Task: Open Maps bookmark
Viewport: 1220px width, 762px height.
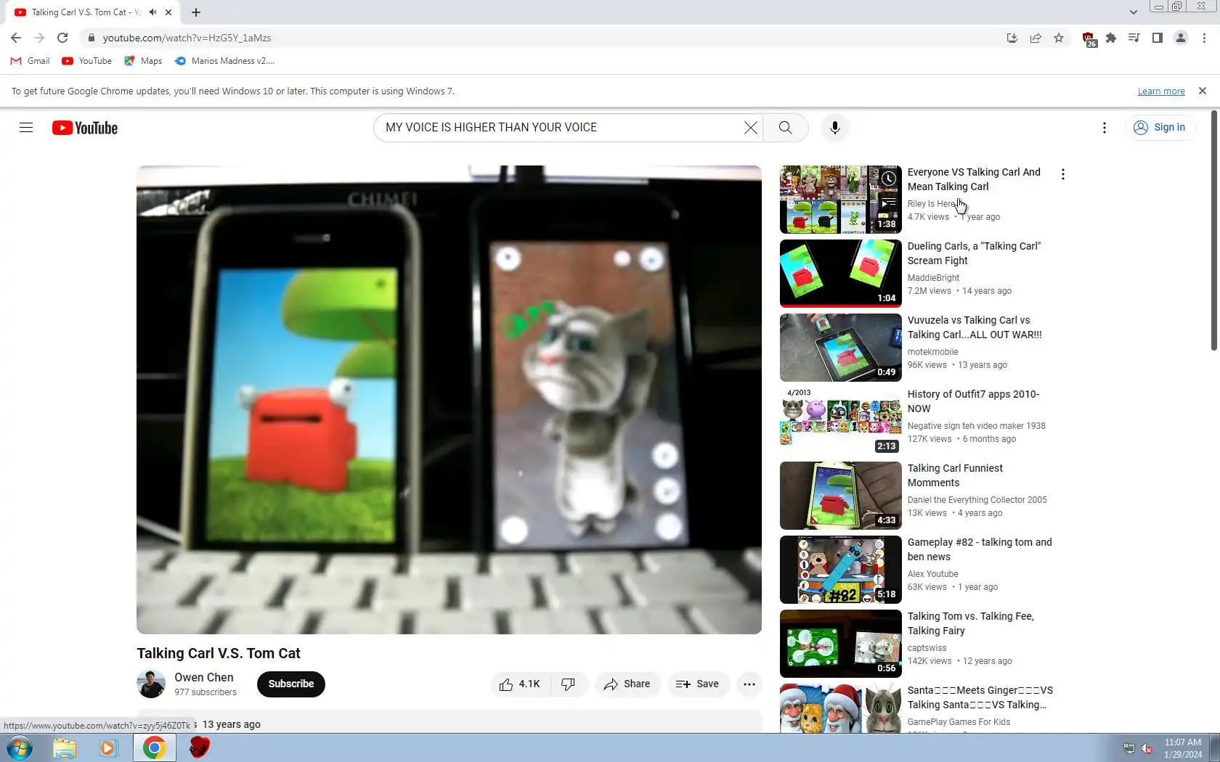Action: pyautogui.click(x=143, y=61)
